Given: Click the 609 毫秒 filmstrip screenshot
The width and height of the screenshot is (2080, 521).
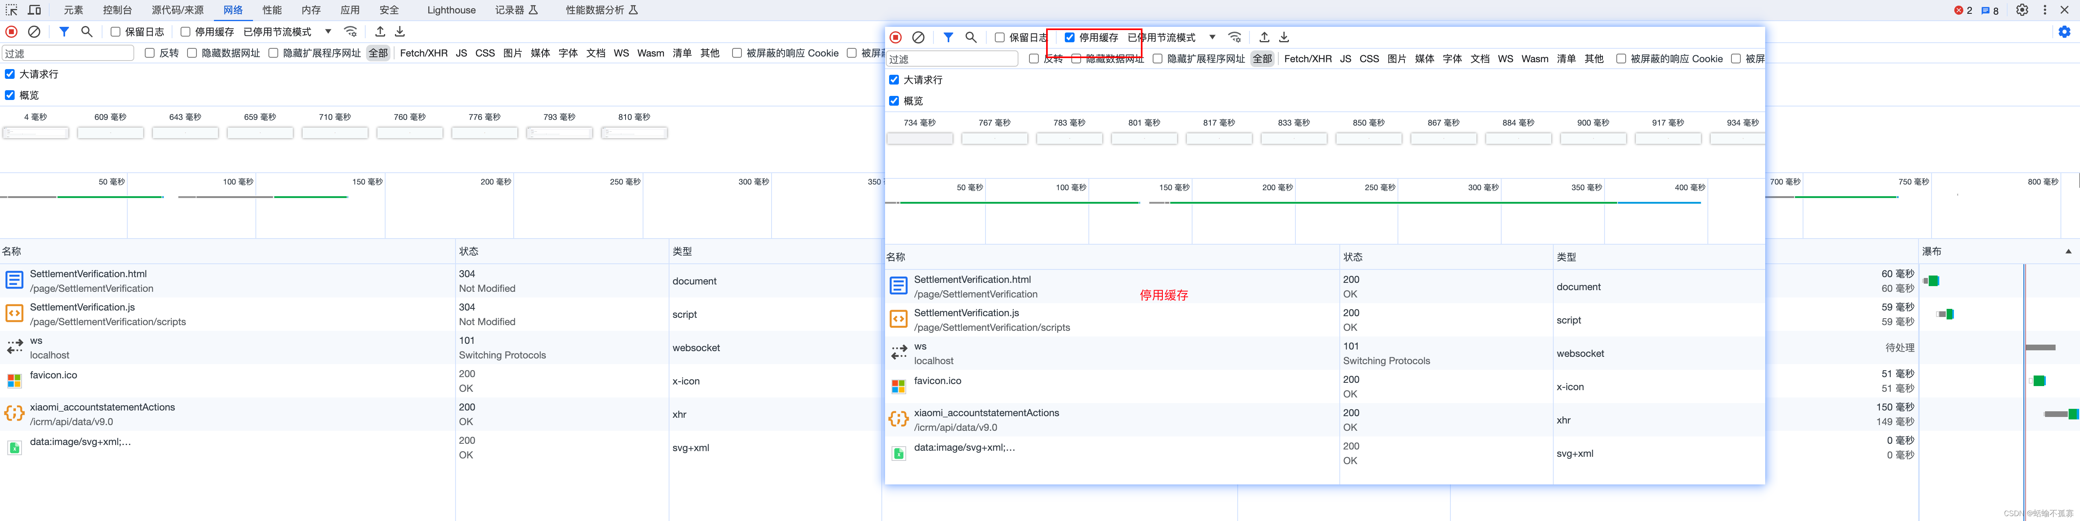Looking at the screenshot, I should pyautogui.click(x=111, y=132).
